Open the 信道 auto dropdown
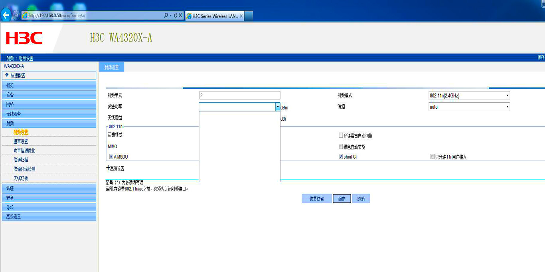This screenshot has height=272, width=545. (469, 107)
